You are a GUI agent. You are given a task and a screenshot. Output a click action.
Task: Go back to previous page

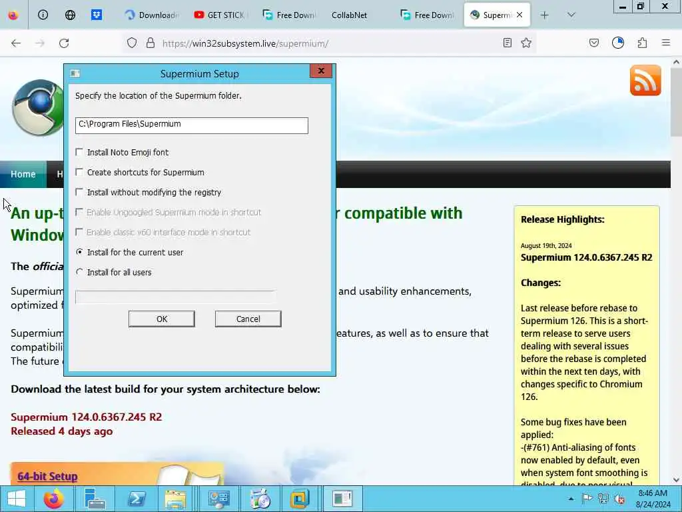pyautogui.click(x=16, y=43)
